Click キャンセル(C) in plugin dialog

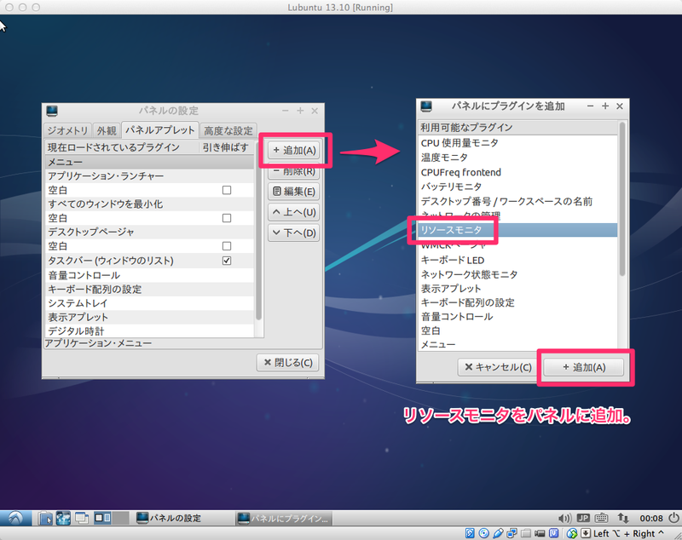(x=498, y=367)
